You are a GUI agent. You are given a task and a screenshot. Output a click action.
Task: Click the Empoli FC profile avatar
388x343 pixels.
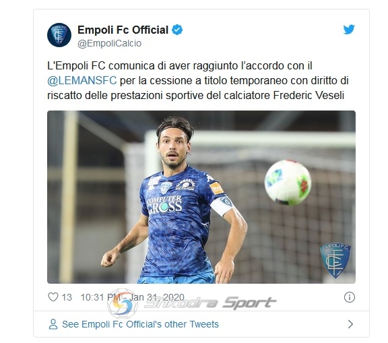[x=59, y=35]
